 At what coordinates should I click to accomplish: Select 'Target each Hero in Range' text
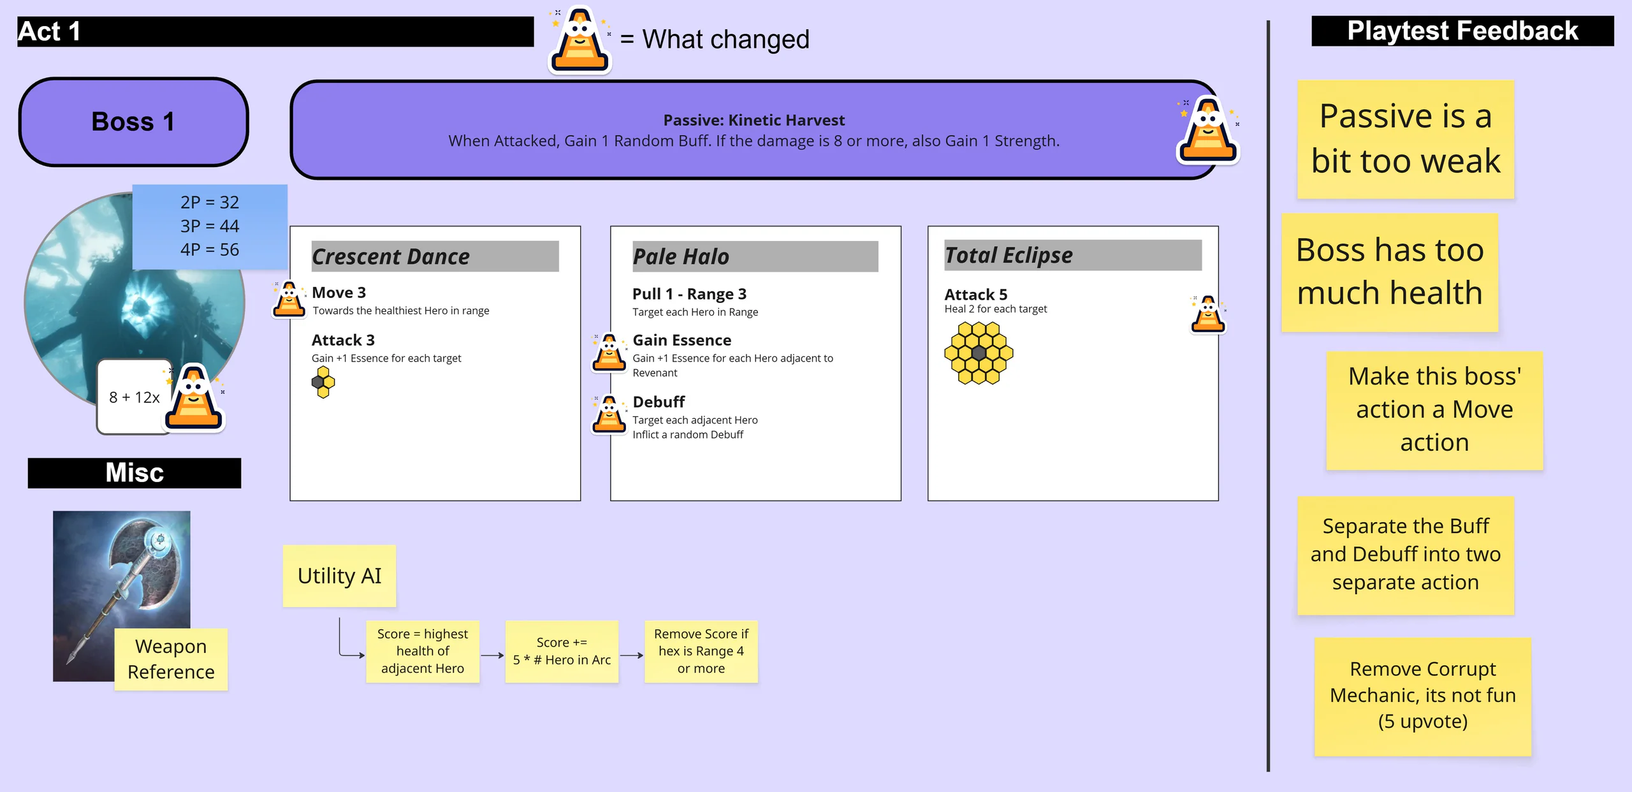click(695, 312)
